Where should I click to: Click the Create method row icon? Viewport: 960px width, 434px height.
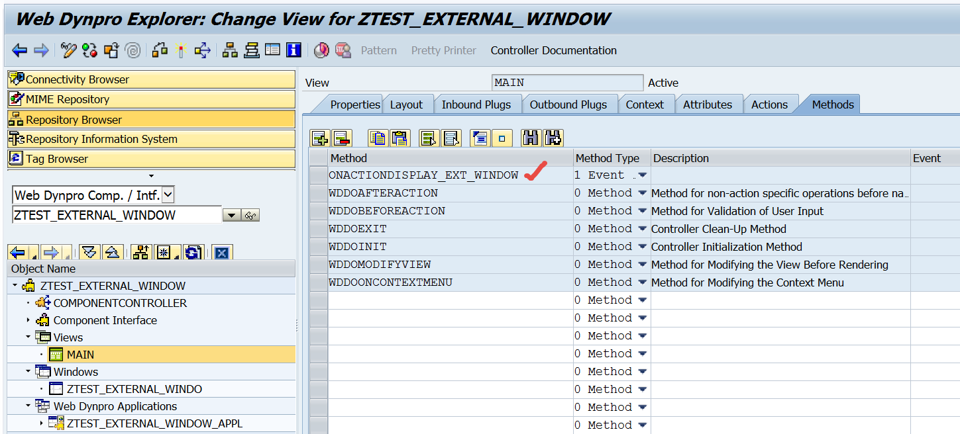point(320,138)
